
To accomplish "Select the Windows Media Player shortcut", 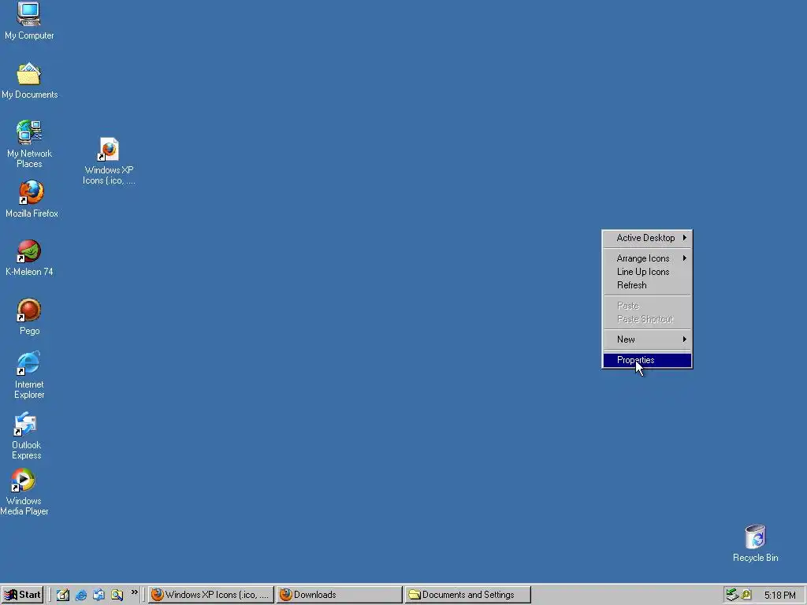I will (24, 492).
